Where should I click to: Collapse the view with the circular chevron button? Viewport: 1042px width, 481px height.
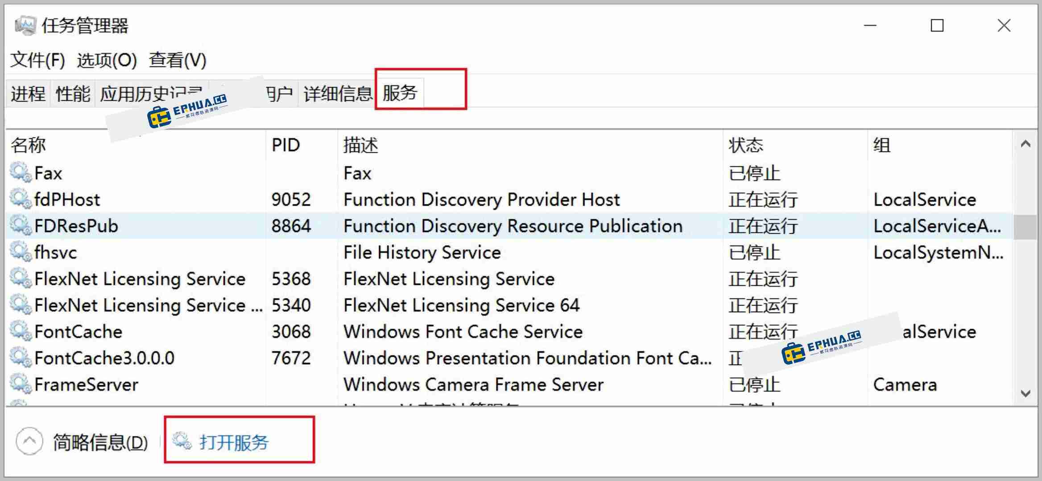[x=29, y=440]
